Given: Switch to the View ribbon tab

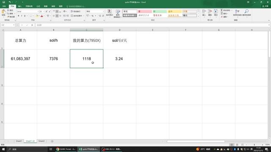Looking at the screenshot, I should [x=61, y=6].
